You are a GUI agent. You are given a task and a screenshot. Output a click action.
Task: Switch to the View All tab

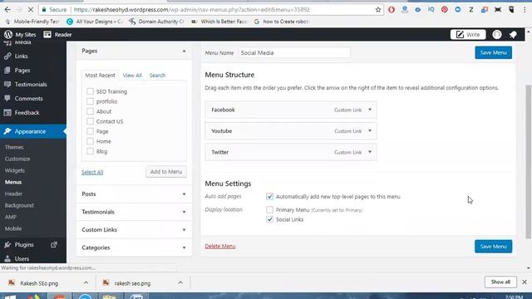click(x=132, y=76)
